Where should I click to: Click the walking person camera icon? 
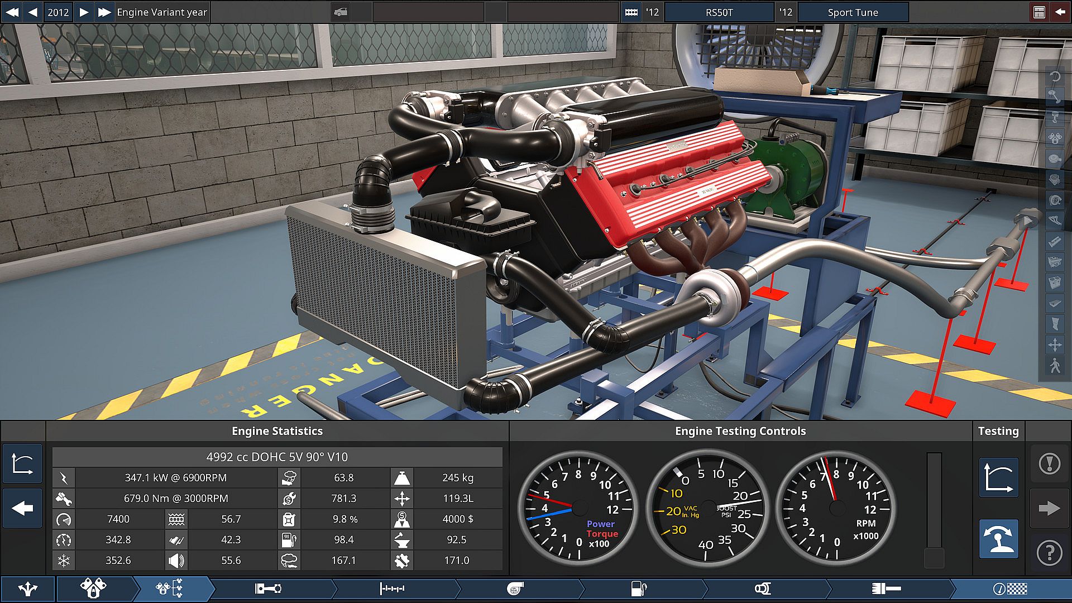1055,366
